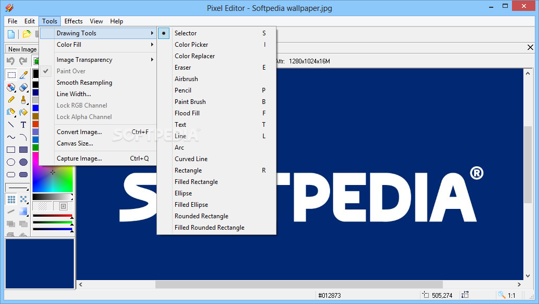The height and width of the screenshot is (304, 539).
Task: Select the Eraser tool icon in toolbox
Action: [x=23, y=87]
